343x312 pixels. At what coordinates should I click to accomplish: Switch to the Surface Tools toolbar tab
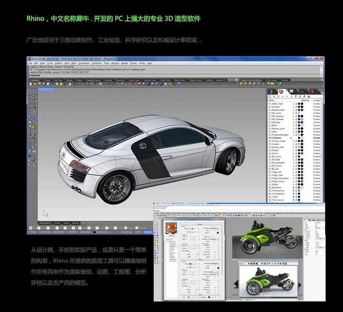pos(150,80)
